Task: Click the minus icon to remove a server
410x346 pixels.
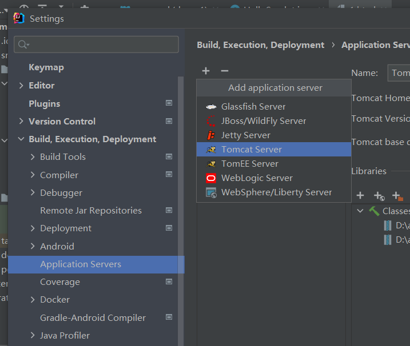Action: pyautogui.click(x=225, y=71)
